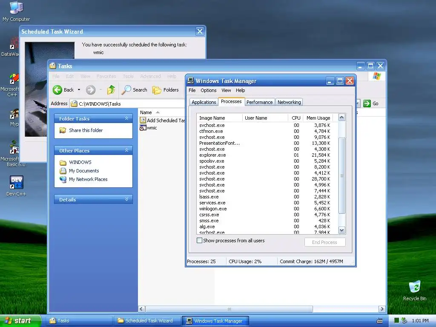
Task: Click the network tray icon beside the clock
Action: pyautogui.click(x=404, y=321)
